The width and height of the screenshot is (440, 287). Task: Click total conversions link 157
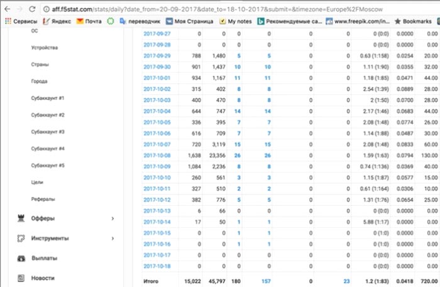266,281
